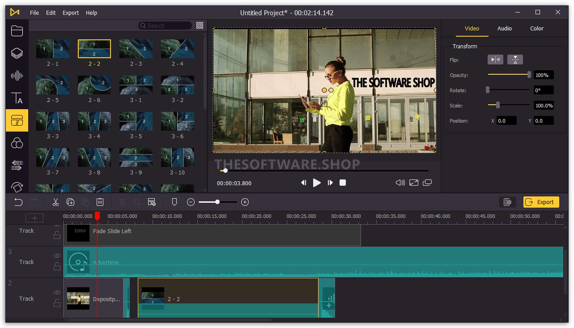Open the Media folder panel icon
The width and height of the screenshot is (574, 328).
pyautogui.click(x=17, y=31)
